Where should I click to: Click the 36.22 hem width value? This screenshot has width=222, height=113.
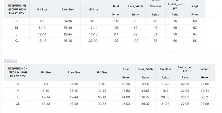[145, 97]
